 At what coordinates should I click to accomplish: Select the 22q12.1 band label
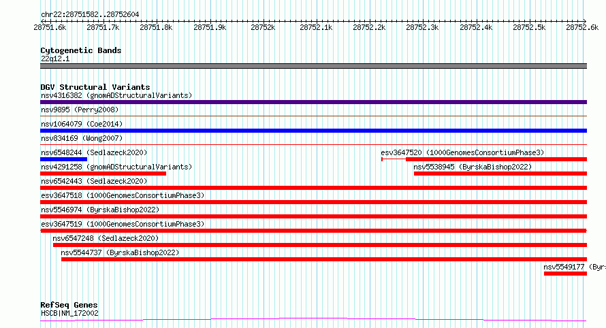click(55, 59)
